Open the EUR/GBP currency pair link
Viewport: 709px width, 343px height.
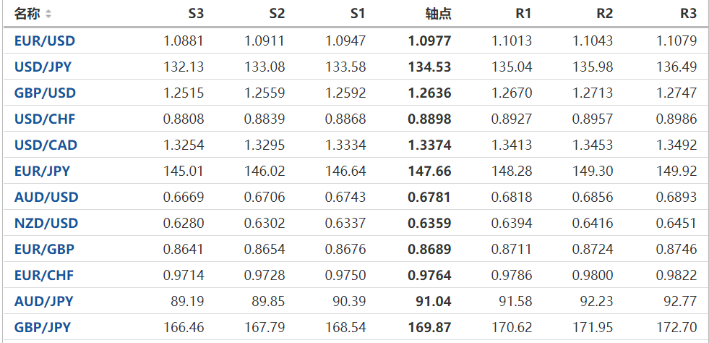pyautogui.click(x=44, y=250)
